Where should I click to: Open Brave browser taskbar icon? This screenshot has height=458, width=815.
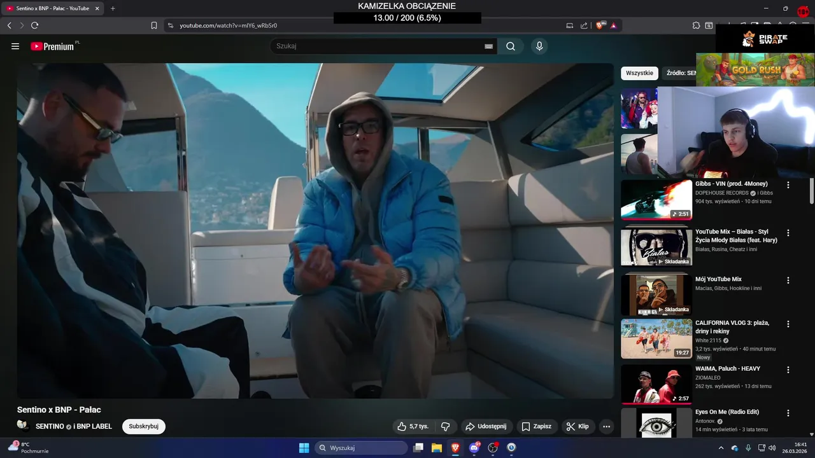[455, 448]
